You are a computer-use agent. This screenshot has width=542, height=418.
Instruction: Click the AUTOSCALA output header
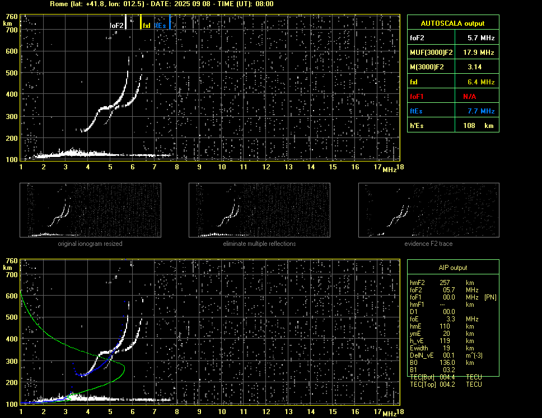point(453,23)
